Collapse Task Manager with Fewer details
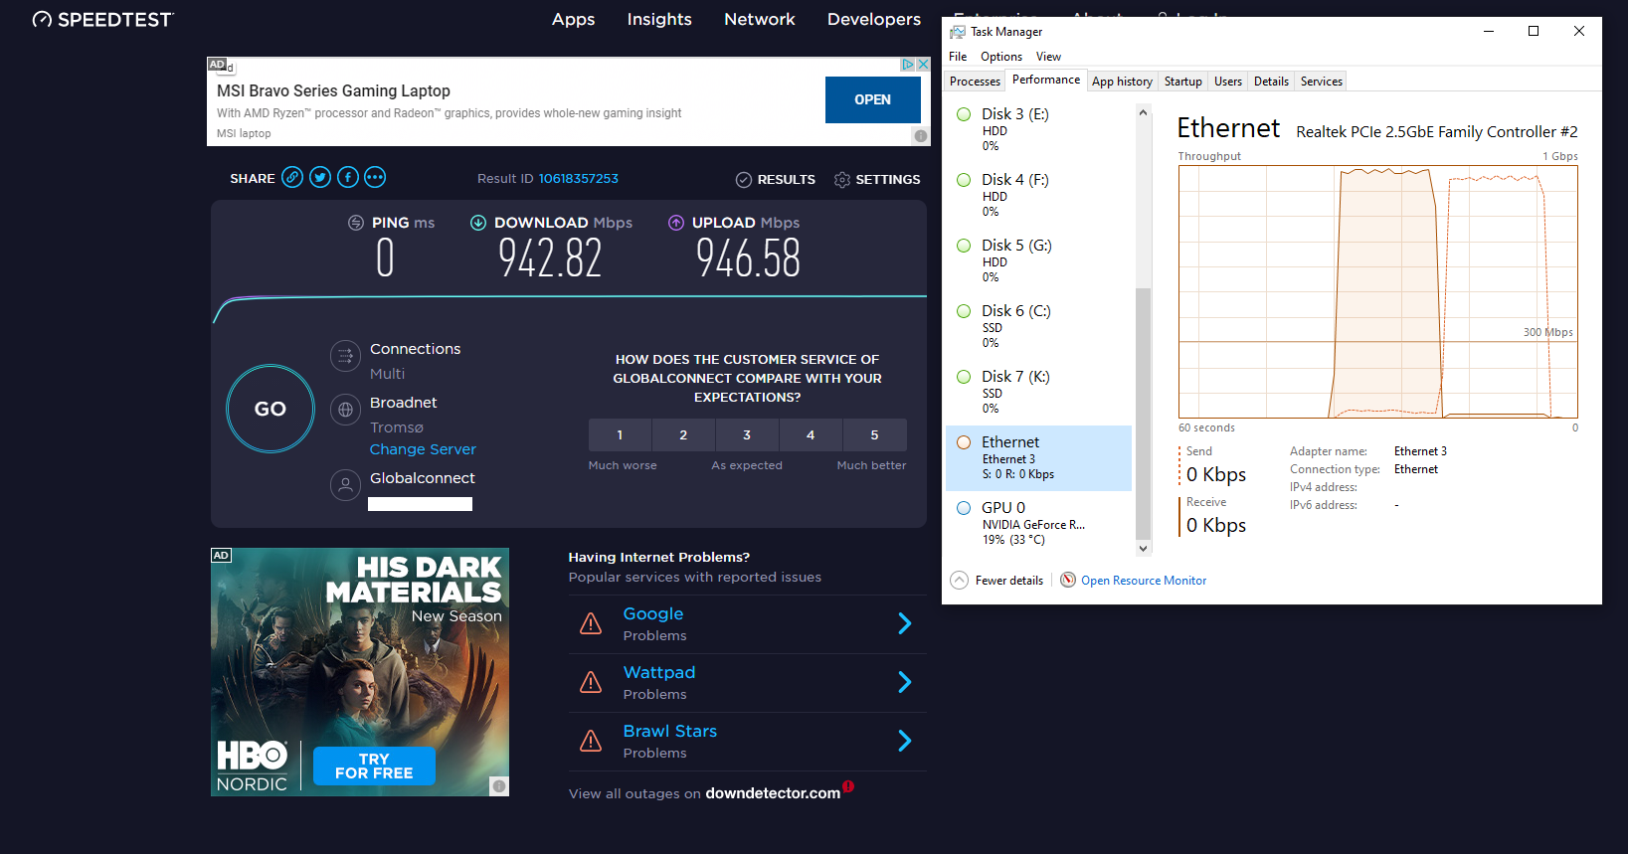This screenshot has width=1628, height=854. (997, 581)
